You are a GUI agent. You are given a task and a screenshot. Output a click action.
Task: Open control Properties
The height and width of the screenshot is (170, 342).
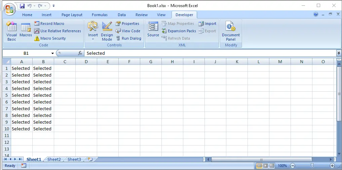(127, 24)
